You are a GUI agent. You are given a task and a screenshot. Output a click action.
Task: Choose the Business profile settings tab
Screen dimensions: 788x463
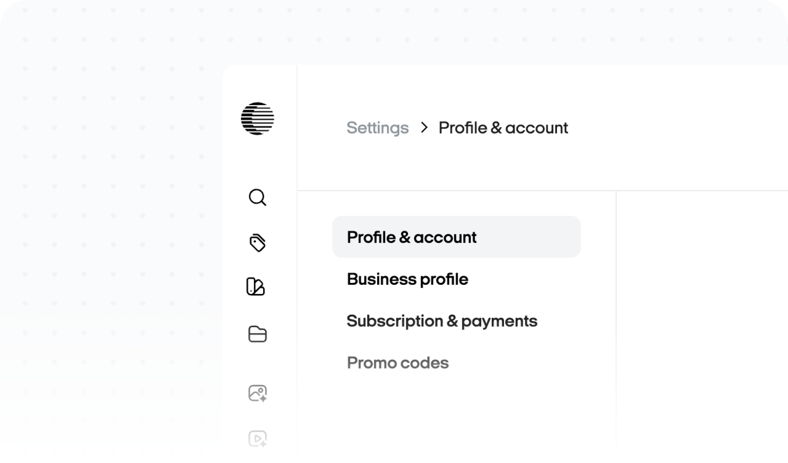(408, 279)
